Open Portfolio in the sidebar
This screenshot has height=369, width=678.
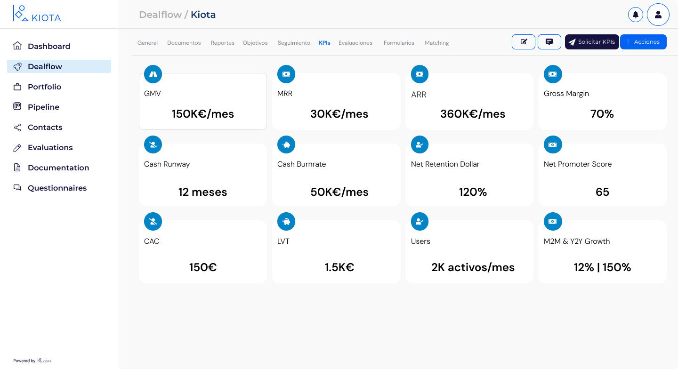pyautogui.click(x=44, y=87)
